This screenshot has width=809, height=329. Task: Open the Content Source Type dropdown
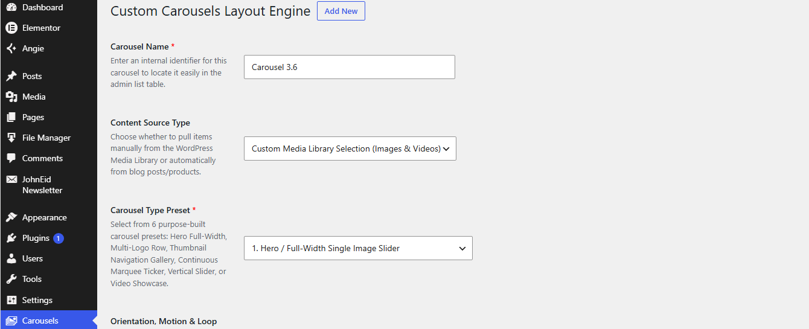pos(350,149)
